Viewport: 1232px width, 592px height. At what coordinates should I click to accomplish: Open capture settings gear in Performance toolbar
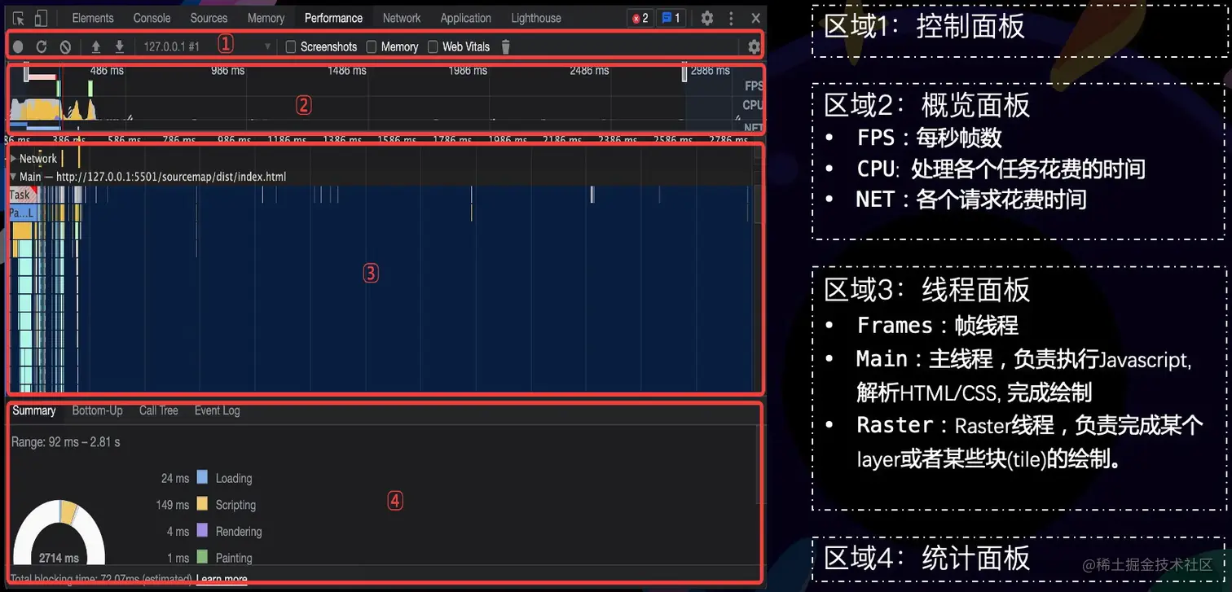coord(754,46)
